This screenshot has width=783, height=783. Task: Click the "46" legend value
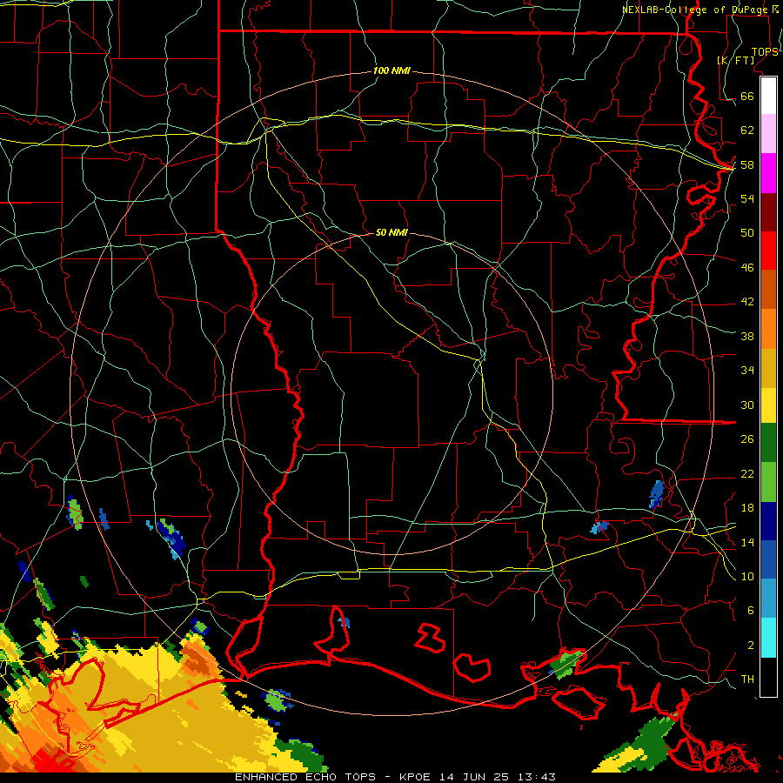(x=747, y=267)
